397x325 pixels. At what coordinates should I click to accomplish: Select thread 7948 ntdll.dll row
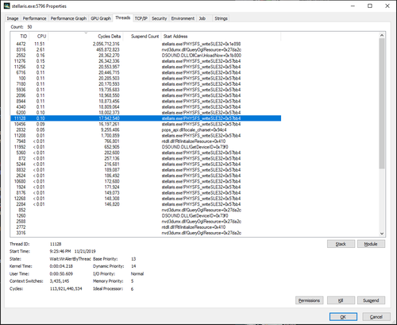(x=146, y=141)
